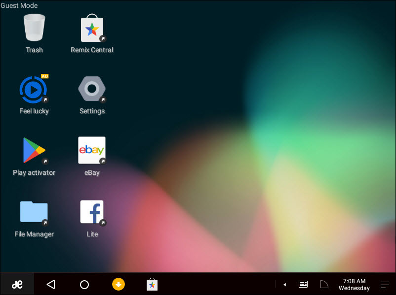This screenshot has width=396, height=295.
Task: Click the signal status icon in tray
Action: (324, 284)
